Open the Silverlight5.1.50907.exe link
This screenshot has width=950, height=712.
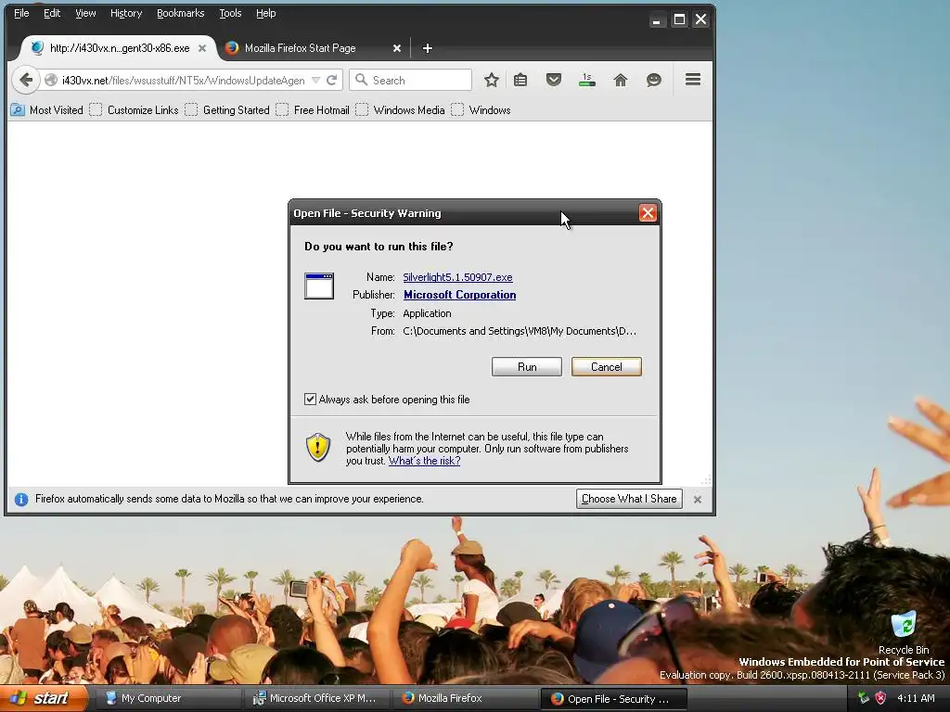coord(457,277)
